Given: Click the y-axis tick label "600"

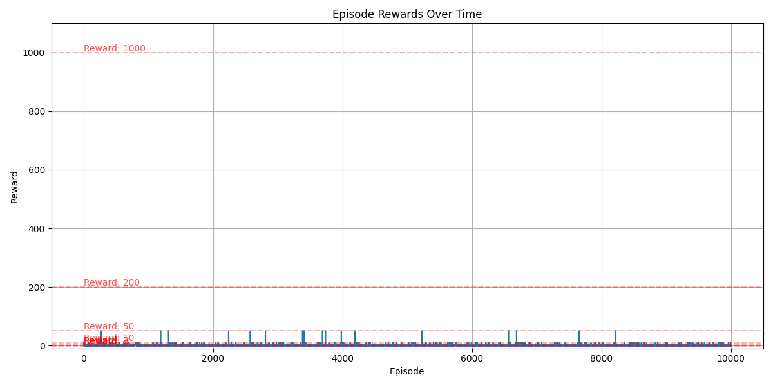Looking at the screenshot, I should click(x=37, y=170).
